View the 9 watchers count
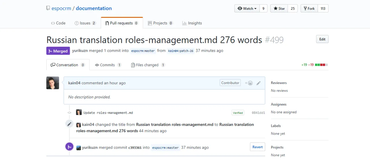Image resolution: width=370 pixels, height=160 pixels. (x=263, y=9)
